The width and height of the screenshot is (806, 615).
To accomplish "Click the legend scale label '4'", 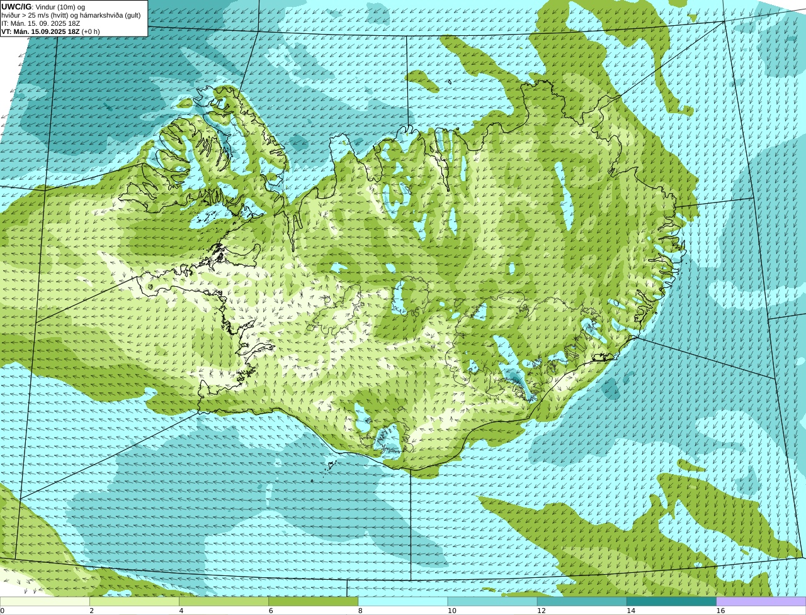I will pyautogui.click(x=181, y=611).
